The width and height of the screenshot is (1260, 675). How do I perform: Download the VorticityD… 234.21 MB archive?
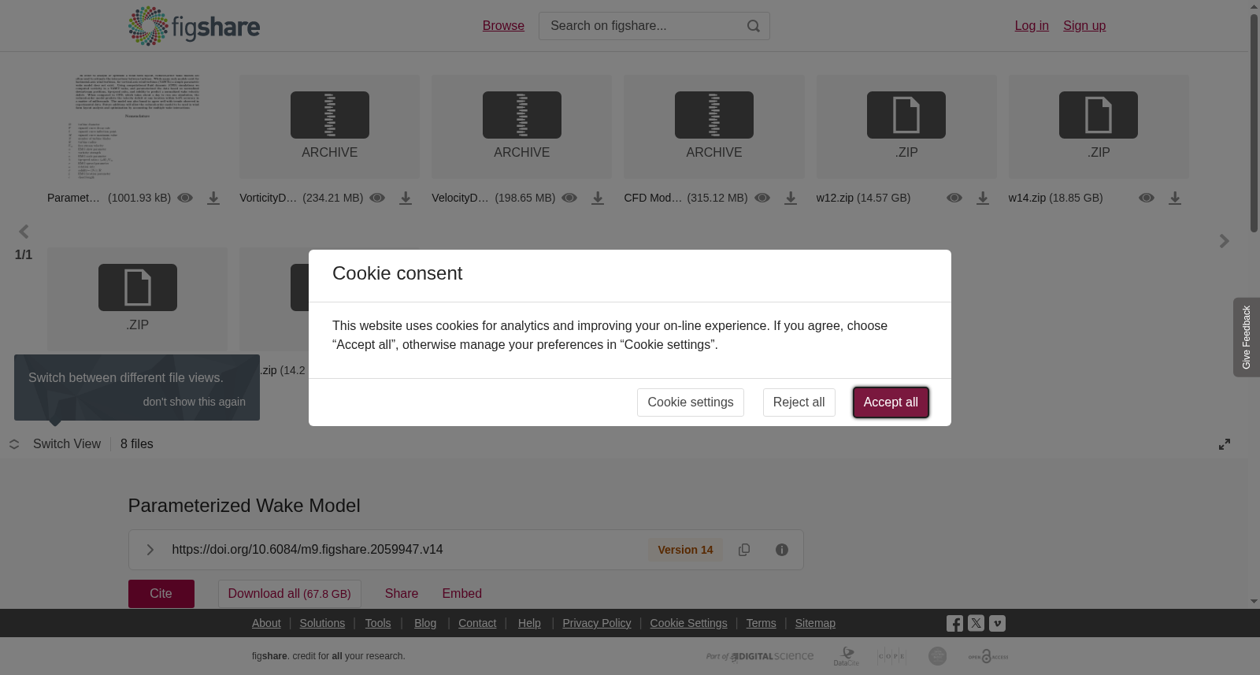click(x=406, y=198)
